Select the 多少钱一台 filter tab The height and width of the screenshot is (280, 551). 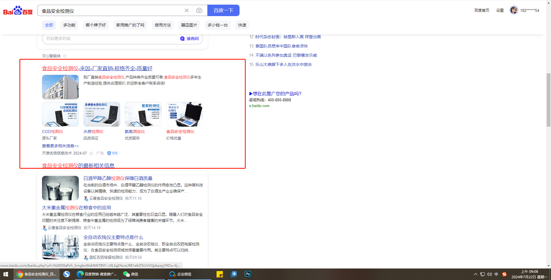tap(218, 25)
